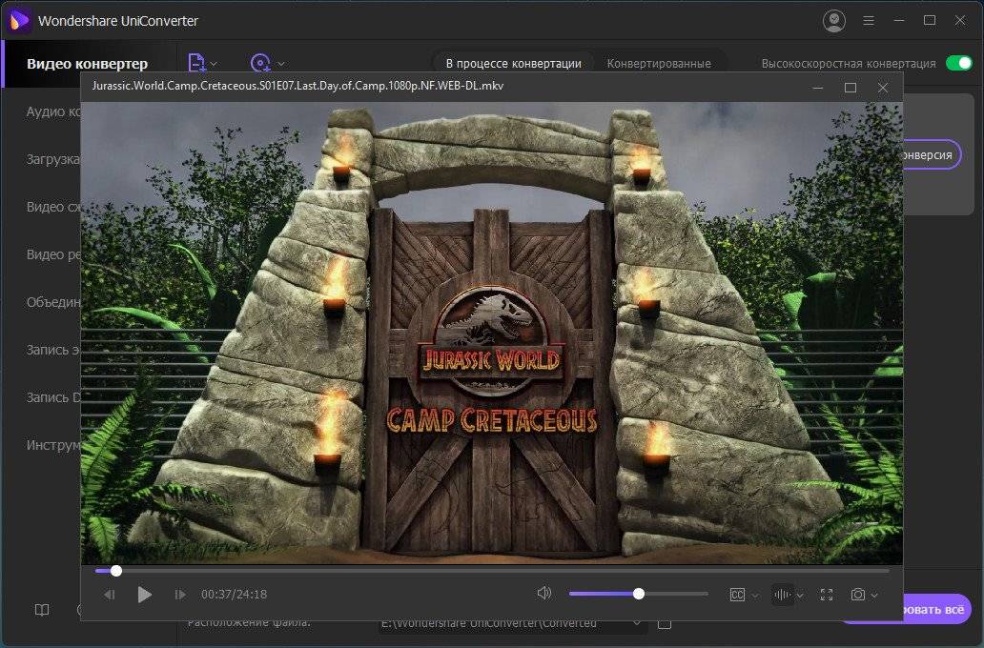
Task: Click the Wondershare UniConverter logo icon
Action: 19,21
